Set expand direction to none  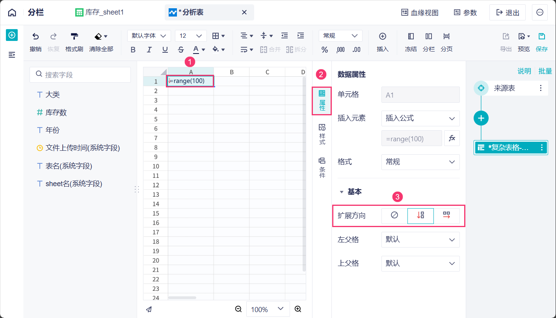point(394,216)
